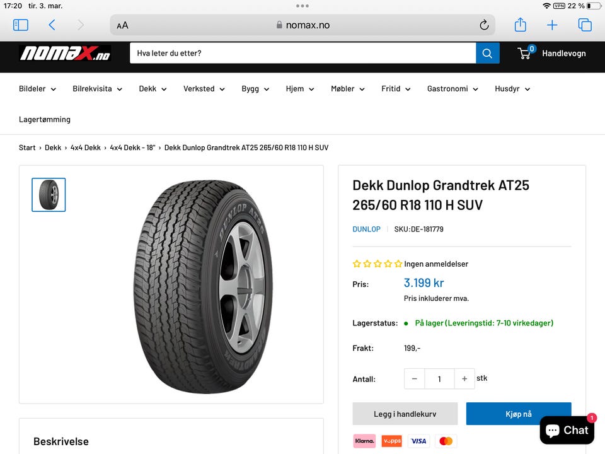Open a new Safari tab with plus icon

[x=552, y=25]
